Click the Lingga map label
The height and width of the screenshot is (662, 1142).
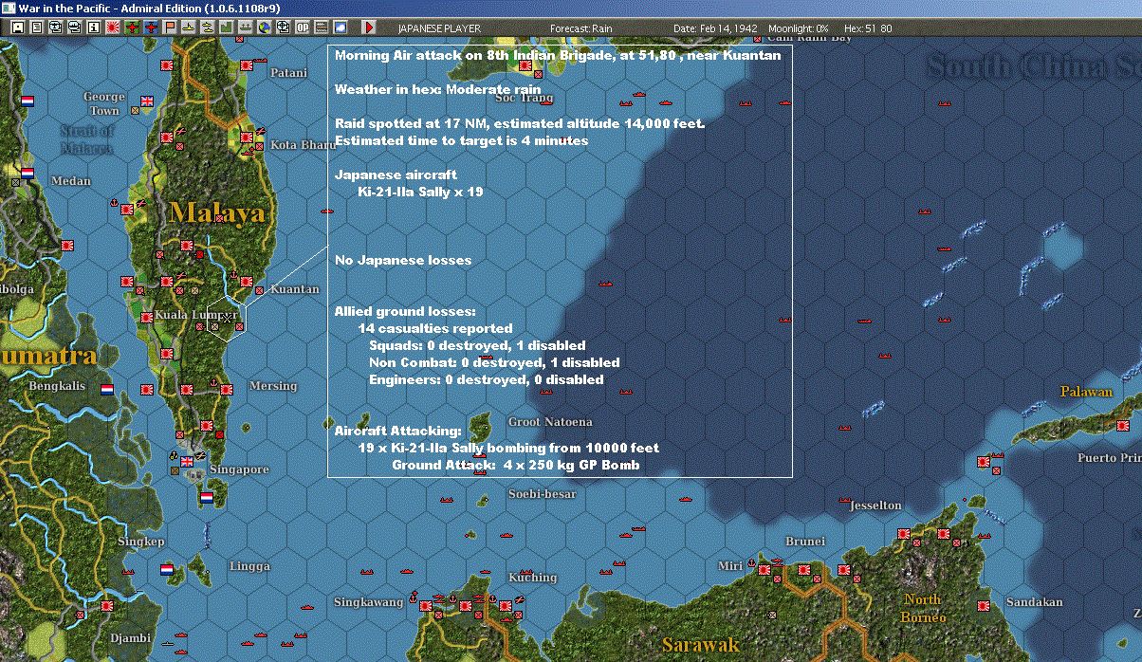tap(249, 566)
